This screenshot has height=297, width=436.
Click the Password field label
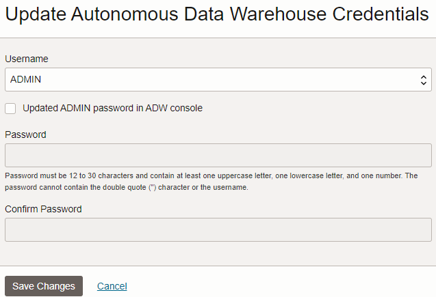(25, 135)
